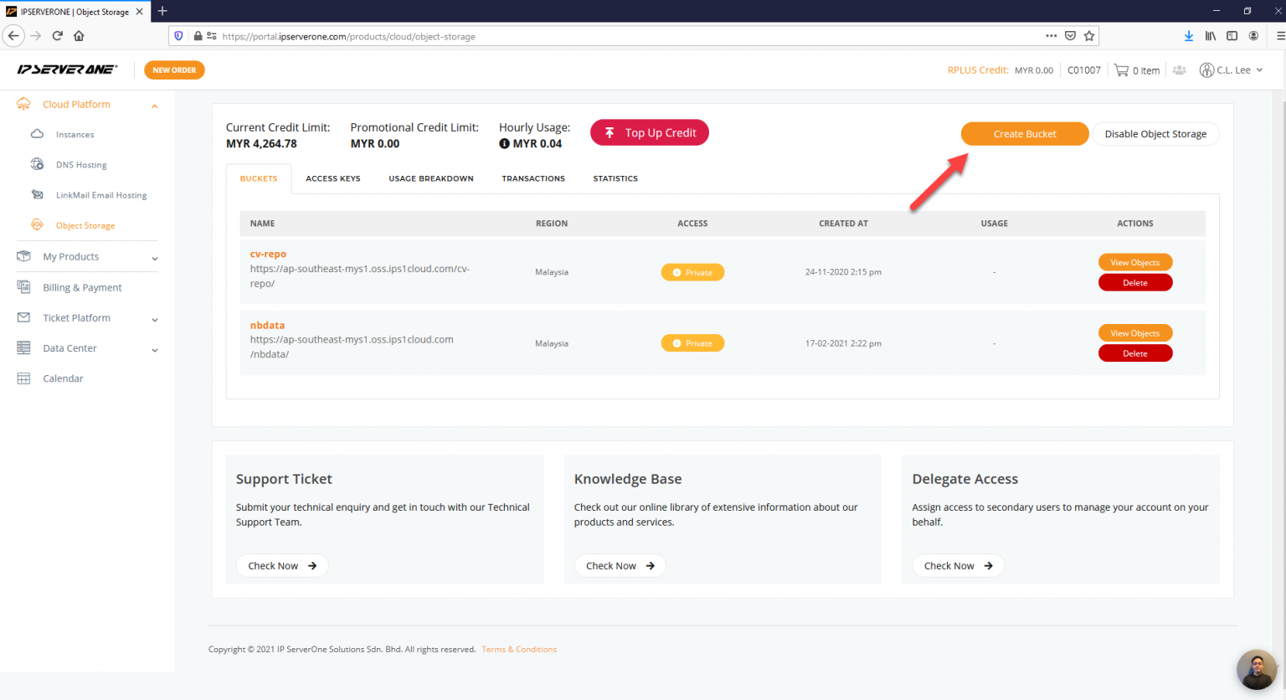The height and width of the screenshot is (700, 1286).
Task: Click the Calendar icon in sidebar
Action: click(x=23, y=378)
